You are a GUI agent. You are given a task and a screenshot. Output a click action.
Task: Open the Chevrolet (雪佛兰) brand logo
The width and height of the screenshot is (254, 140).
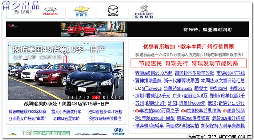coord(82,11)
